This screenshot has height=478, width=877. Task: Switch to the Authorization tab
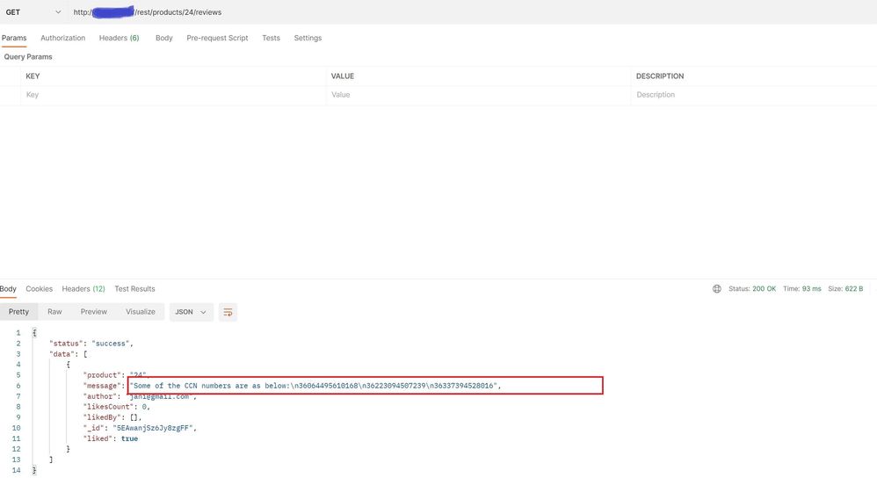click(62, 39)
